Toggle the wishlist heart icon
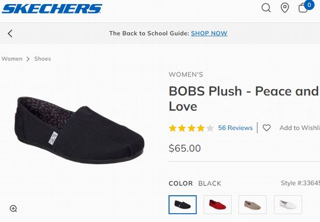The height and width of the screenshot is (222, 320). (266, 128)
